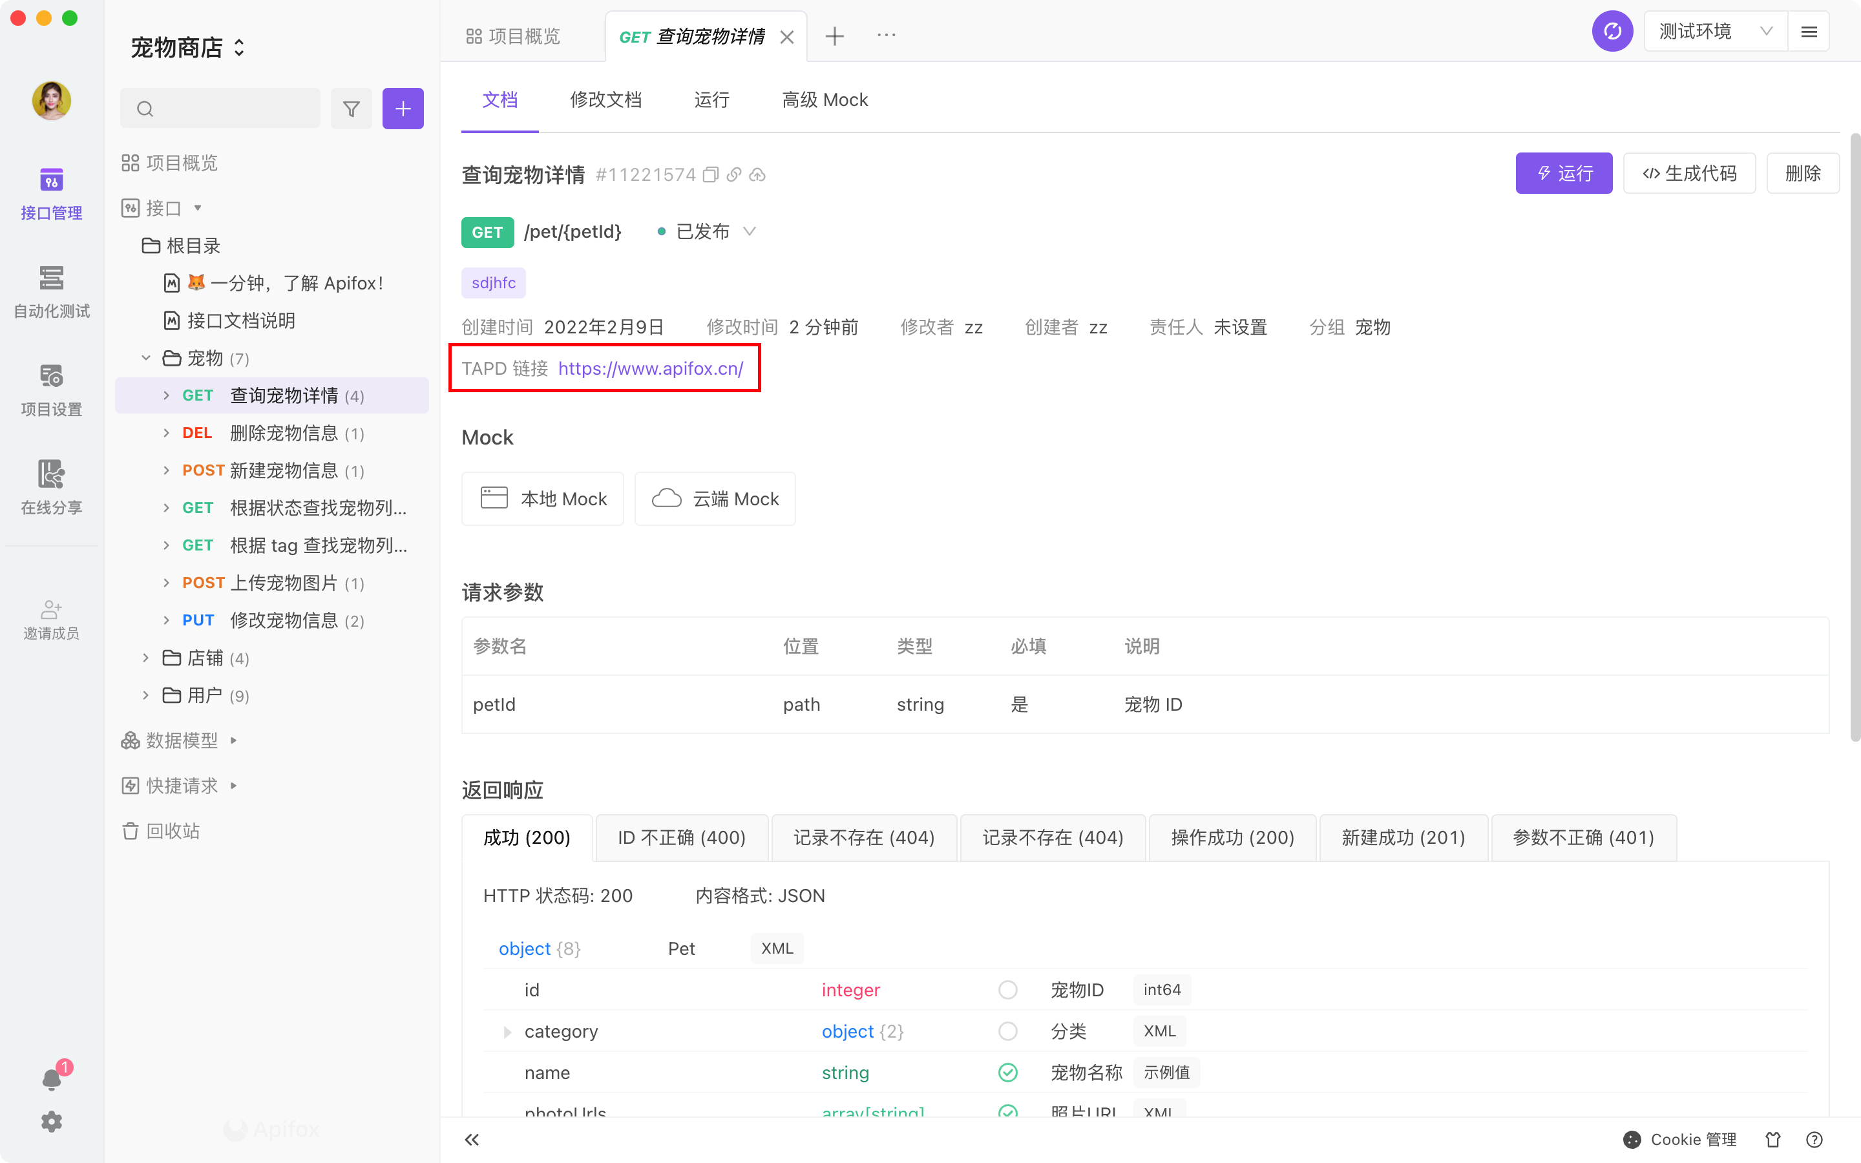Screen dimensions: 1861x1163
Task: Click the filter funnel icon
Action: click(x=352, y=109)
